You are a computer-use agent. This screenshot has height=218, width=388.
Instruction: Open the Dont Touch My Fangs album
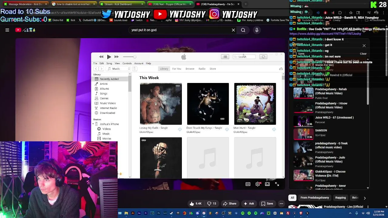tap(208, 104)
